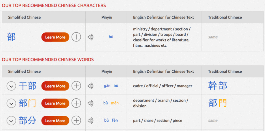Click Learn More for character 部
Image resolution: width=265 pixels, height=131 pixels.
[55, 37]
